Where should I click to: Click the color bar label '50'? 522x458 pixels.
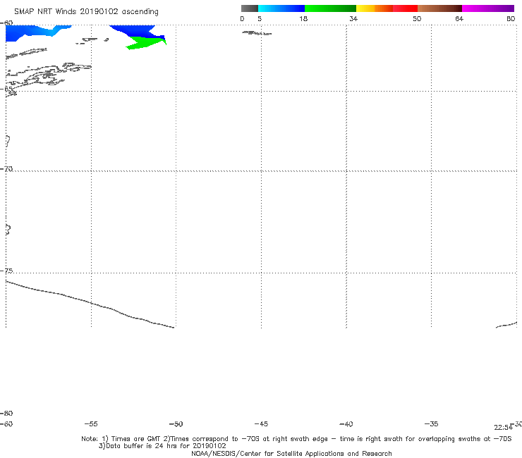tap(417, 18)
